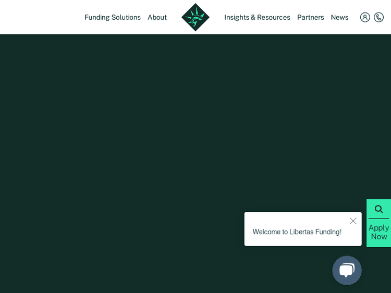This screenshot has width=391, height=293.
Task: Click the Welcome to Libertas Funding message
Action: [x=297, y=232]
